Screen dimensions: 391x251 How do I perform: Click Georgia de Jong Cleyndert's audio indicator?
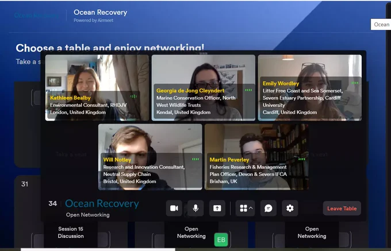248,90
